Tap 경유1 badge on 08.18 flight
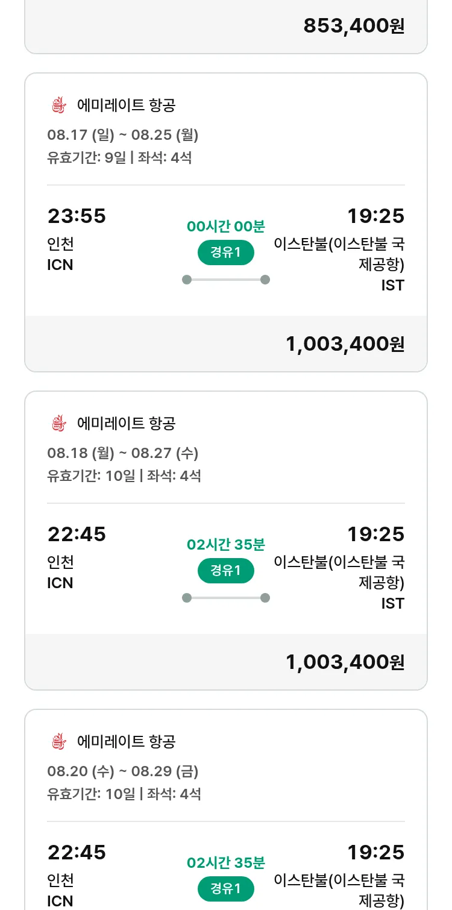The height and width of the screenshot is (910, 452). [226, 571]
